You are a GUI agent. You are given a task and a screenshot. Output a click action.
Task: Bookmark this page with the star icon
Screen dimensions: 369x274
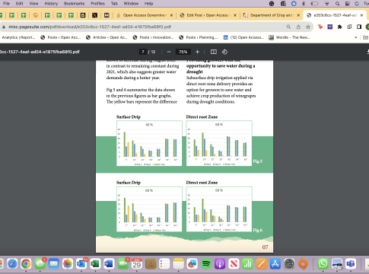point(308,27)
